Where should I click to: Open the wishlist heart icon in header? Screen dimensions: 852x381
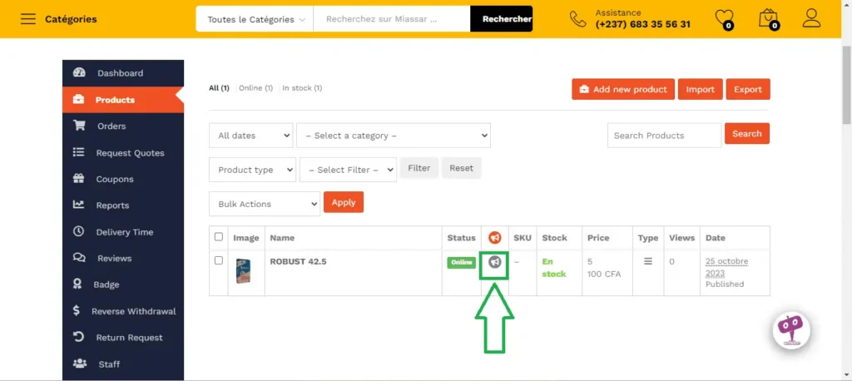[724, 18]
